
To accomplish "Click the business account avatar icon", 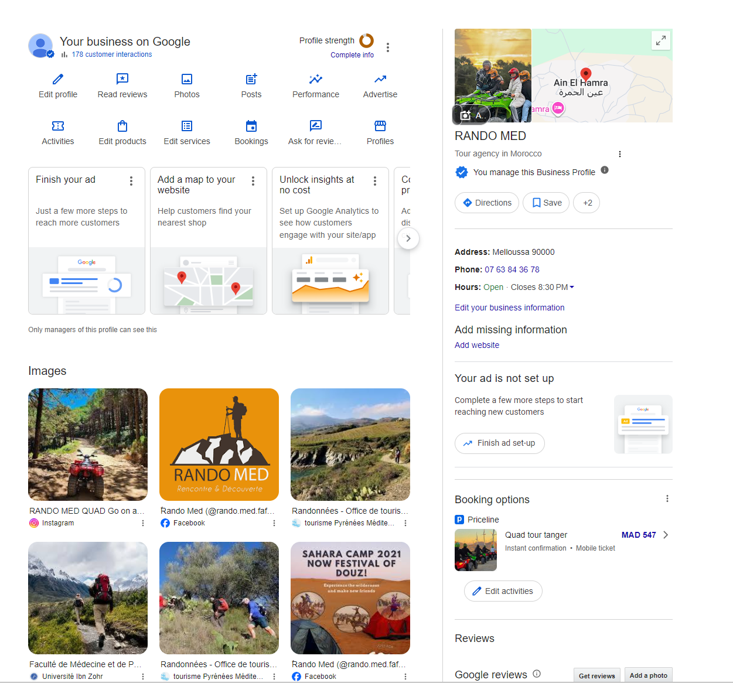I will [x=41, y=46].
